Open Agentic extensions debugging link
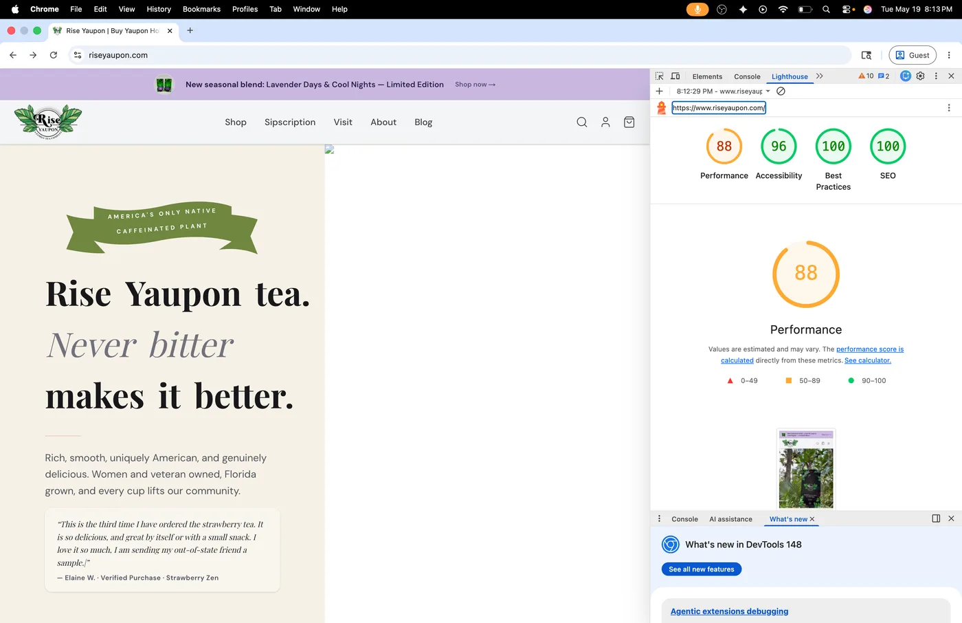The height and width of the screenshot is (623, 962). click(x=729, y=611)
